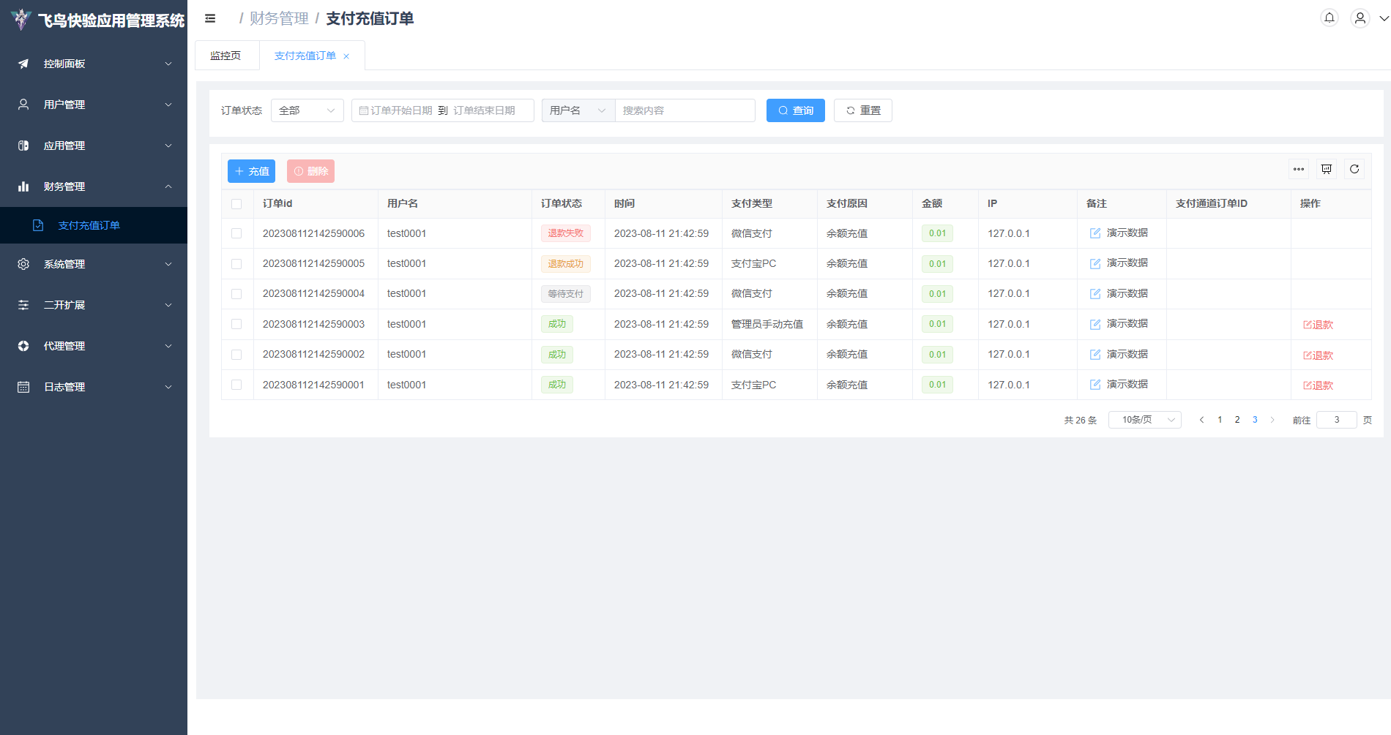Viewport: 1391px width, 735px height.
Task: Tick checkbox for order 20230811142590001
Action: pos(236,385)
